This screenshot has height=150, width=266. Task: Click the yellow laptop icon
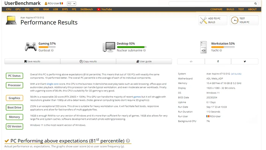[x=11, y=20]
